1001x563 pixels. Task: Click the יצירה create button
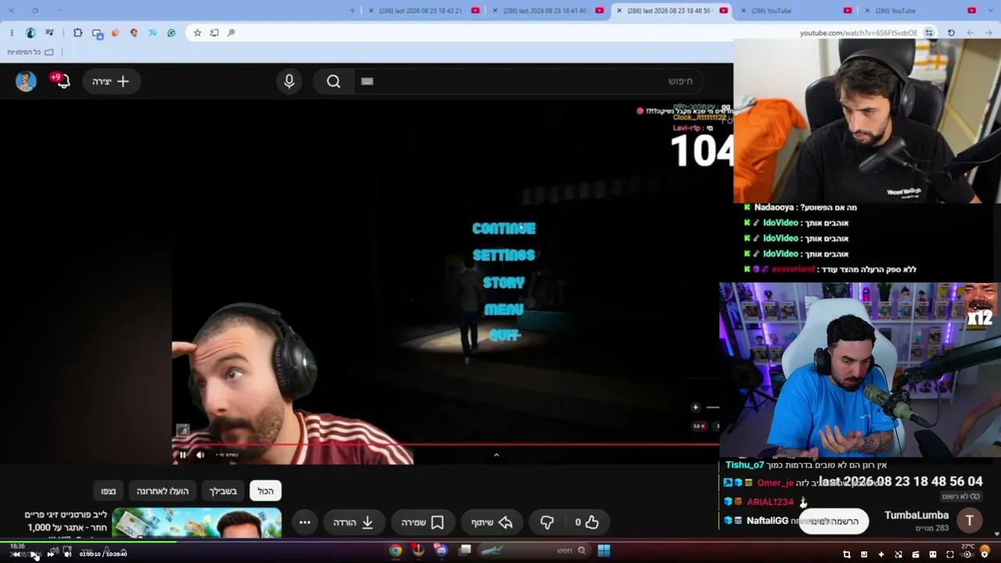pyautogui.click(x=111, y=81)
